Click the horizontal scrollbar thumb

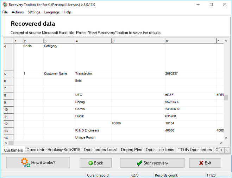(x=11, y=143)
